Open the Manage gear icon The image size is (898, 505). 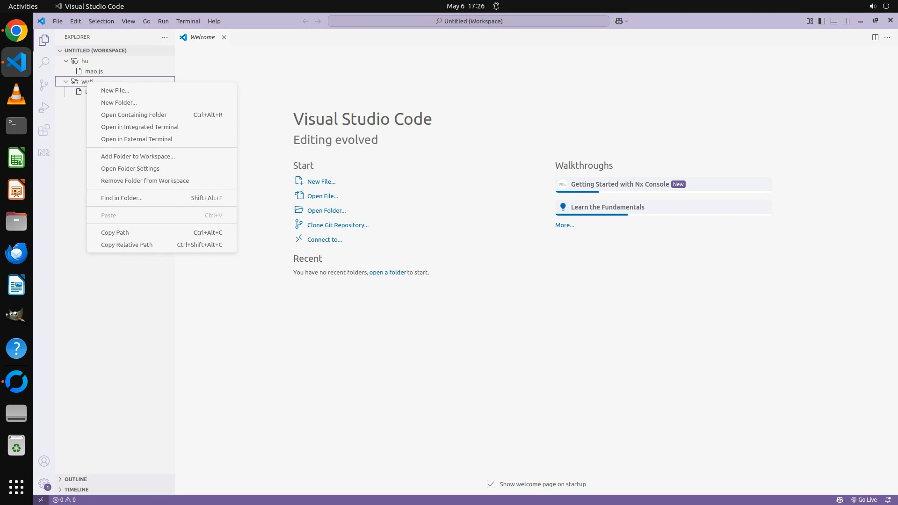coord(44,483)
